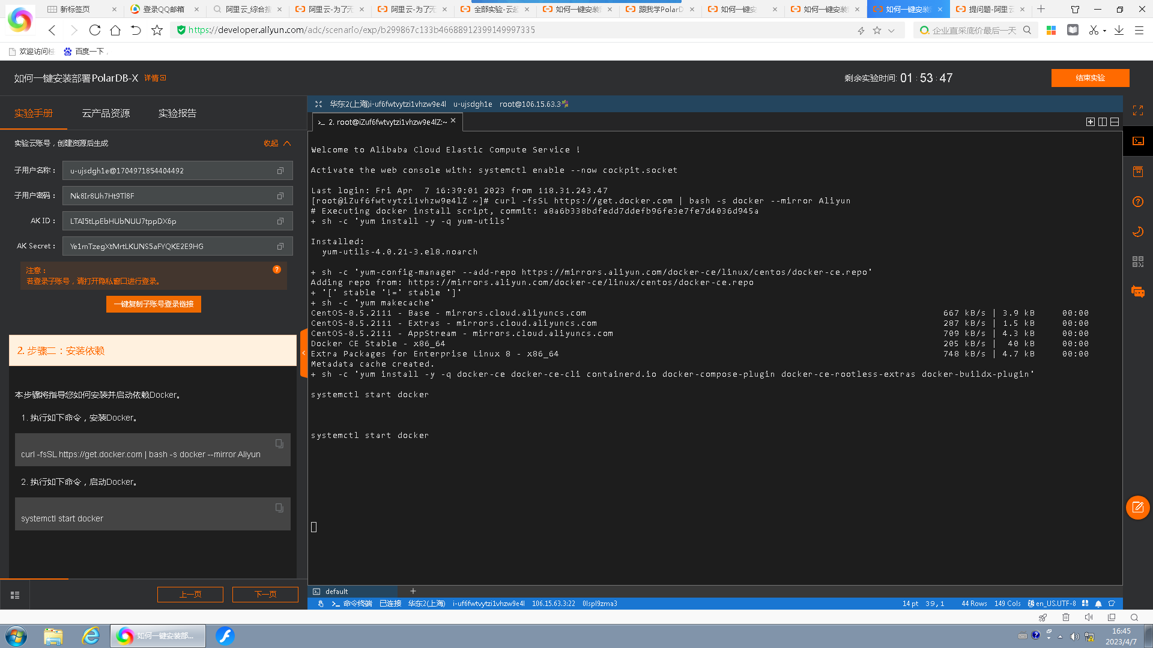
Task: Copy the AK ID value
Action: [x=280, y=221]
